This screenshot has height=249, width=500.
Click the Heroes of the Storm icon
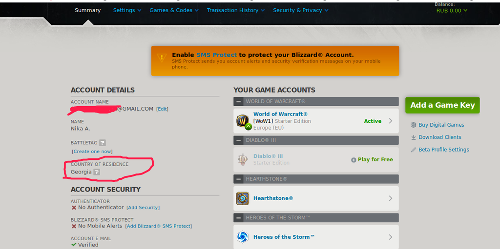coord(243,237)
